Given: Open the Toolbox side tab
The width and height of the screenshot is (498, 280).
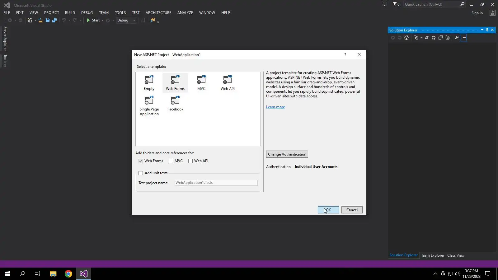Looking at the screenshot, I should click(5, 61).
